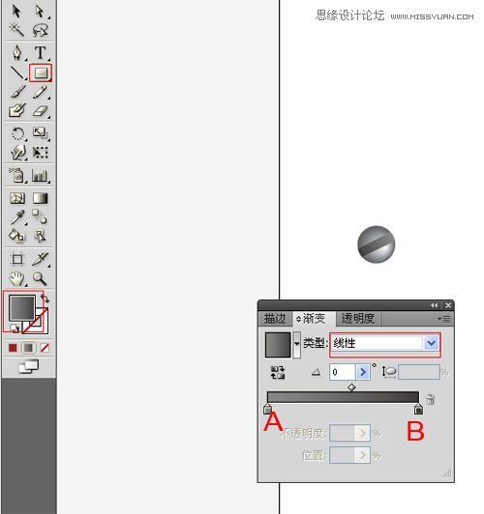The width and height of the screenshot is (484, 514).
Task: Select the Live Paint Selection tool
Action: coord(40,236)
